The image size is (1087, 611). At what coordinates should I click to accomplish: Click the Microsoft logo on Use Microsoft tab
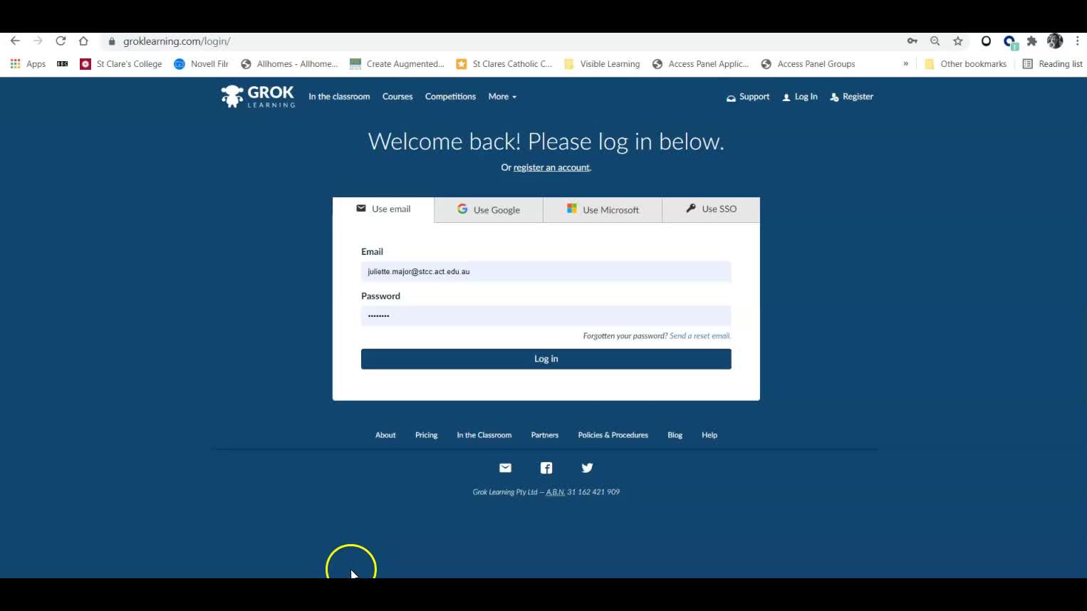[572, 209]
